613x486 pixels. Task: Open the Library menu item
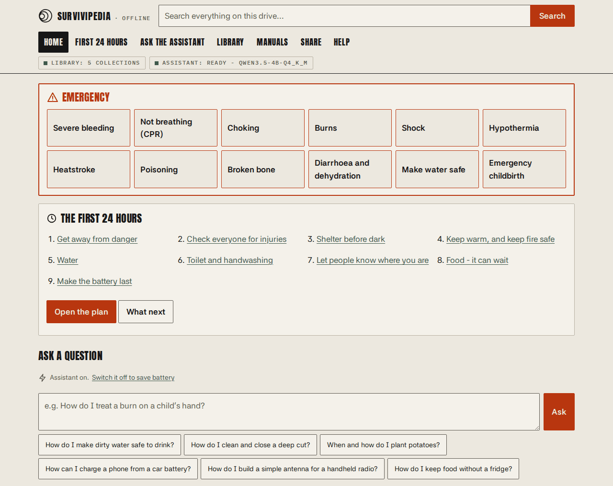tap(230, 42)
